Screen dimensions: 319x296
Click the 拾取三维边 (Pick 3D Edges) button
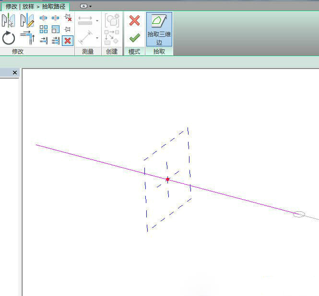pos(159,29)
